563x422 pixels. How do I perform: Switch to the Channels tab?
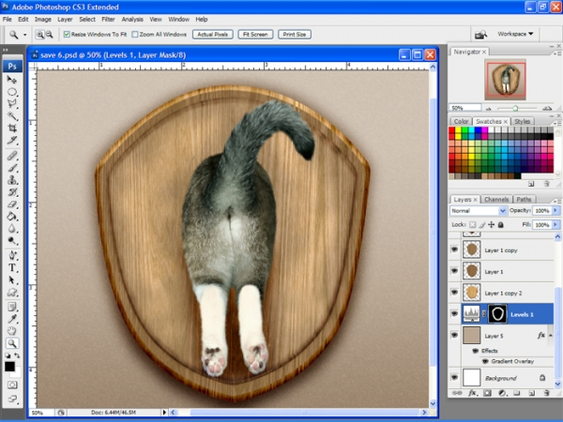(x=496, y=200)
